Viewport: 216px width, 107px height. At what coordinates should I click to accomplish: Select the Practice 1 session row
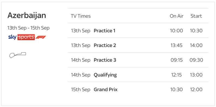click(138, 30)
